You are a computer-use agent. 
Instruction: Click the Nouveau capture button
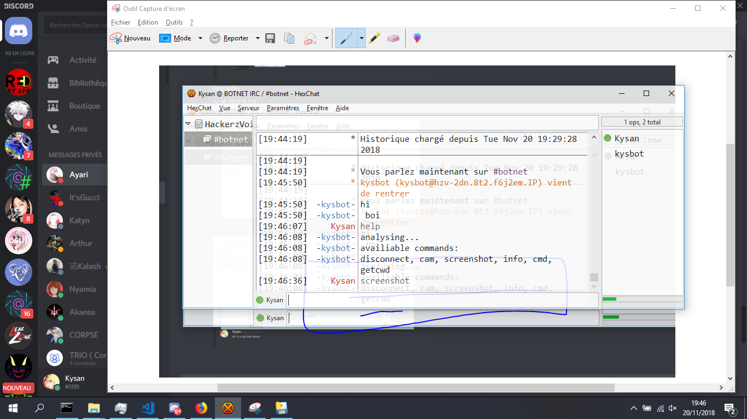[131, 38]
